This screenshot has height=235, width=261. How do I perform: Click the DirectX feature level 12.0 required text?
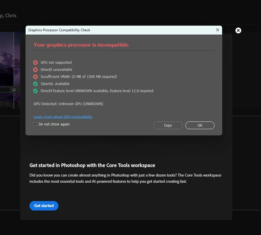click(x=97, y=91)
